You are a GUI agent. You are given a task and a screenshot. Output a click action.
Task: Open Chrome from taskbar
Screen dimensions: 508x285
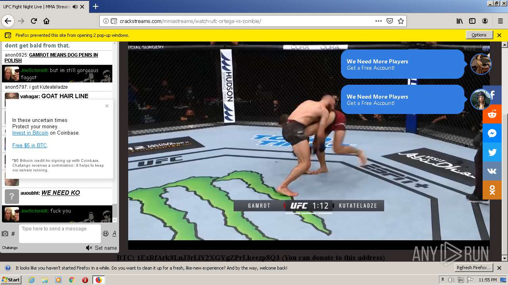(71, 280)
